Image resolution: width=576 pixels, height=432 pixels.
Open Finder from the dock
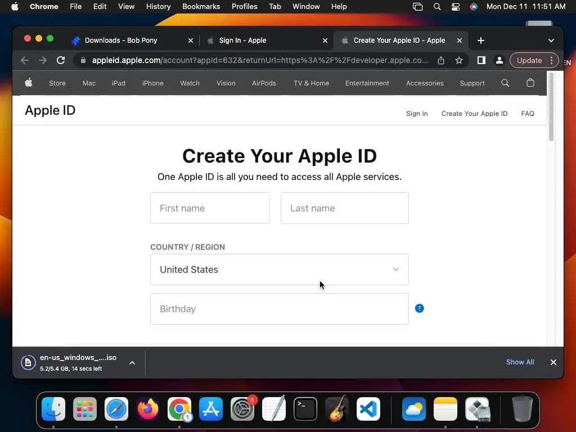pos(53,409)
